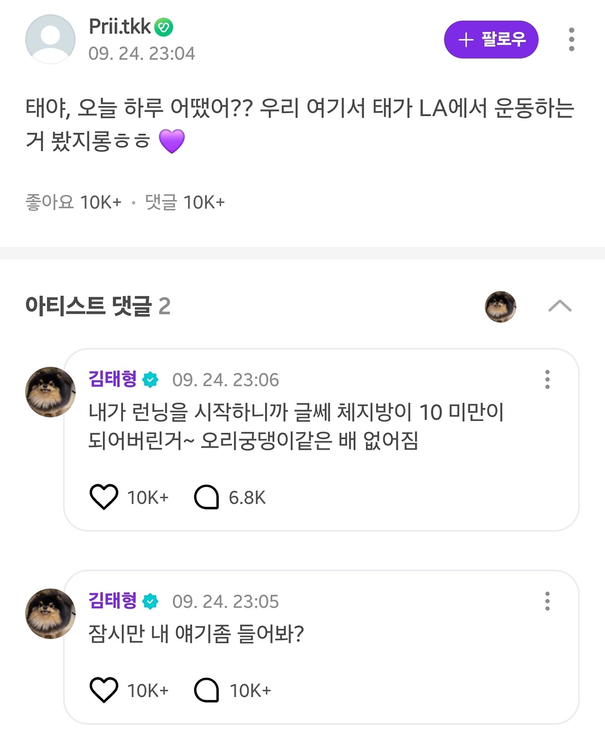Tap the green verified badge beside Prii.tkk
Image resolution: width=605 pixels, height=737 pixels.
[x=163, y=27]
